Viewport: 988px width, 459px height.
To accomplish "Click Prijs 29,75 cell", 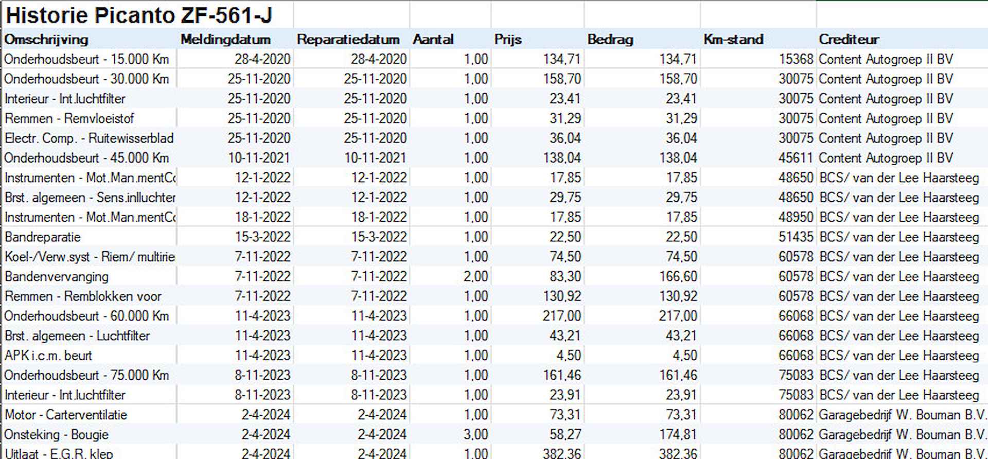I will point(538,198).
